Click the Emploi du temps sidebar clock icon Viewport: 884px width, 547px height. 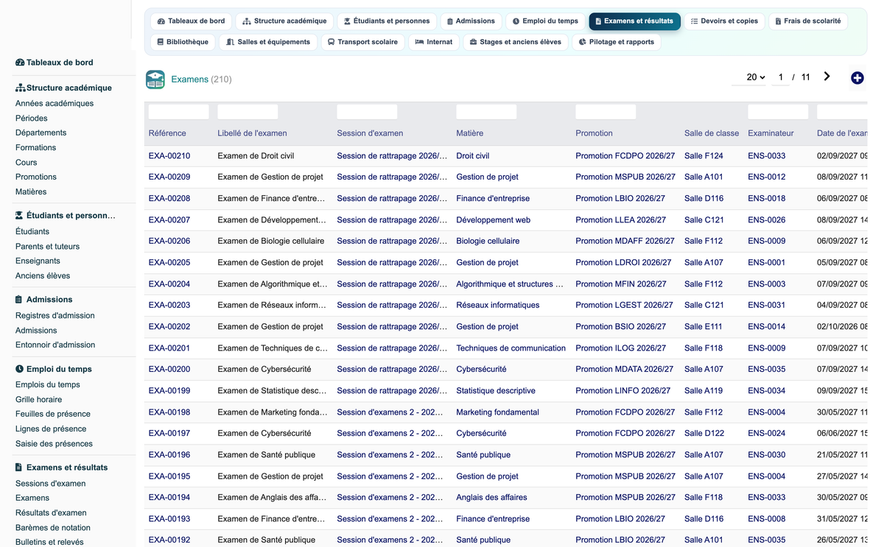pos(19,370)
